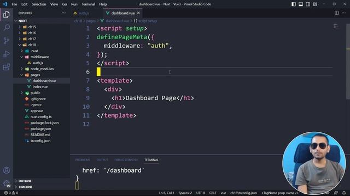This screenshot has width=350, height=196.
Task: Open the Search view in activity bar
Action: click(x=7, y=28)
